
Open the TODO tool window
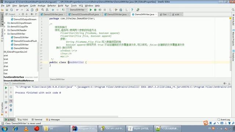(23, 120)
